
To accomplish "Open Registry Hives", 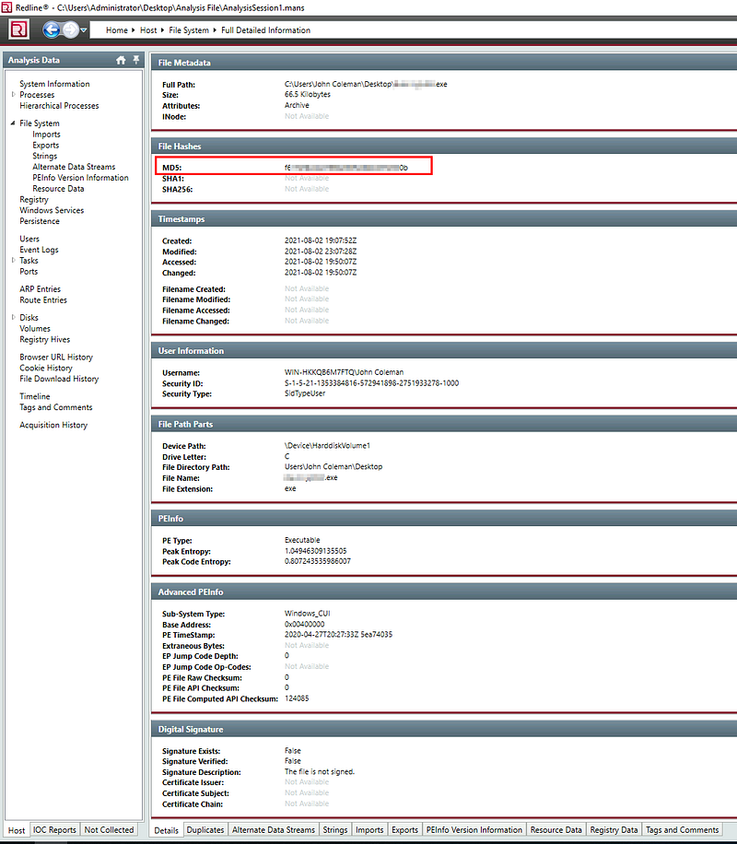I will coord(45,340).
